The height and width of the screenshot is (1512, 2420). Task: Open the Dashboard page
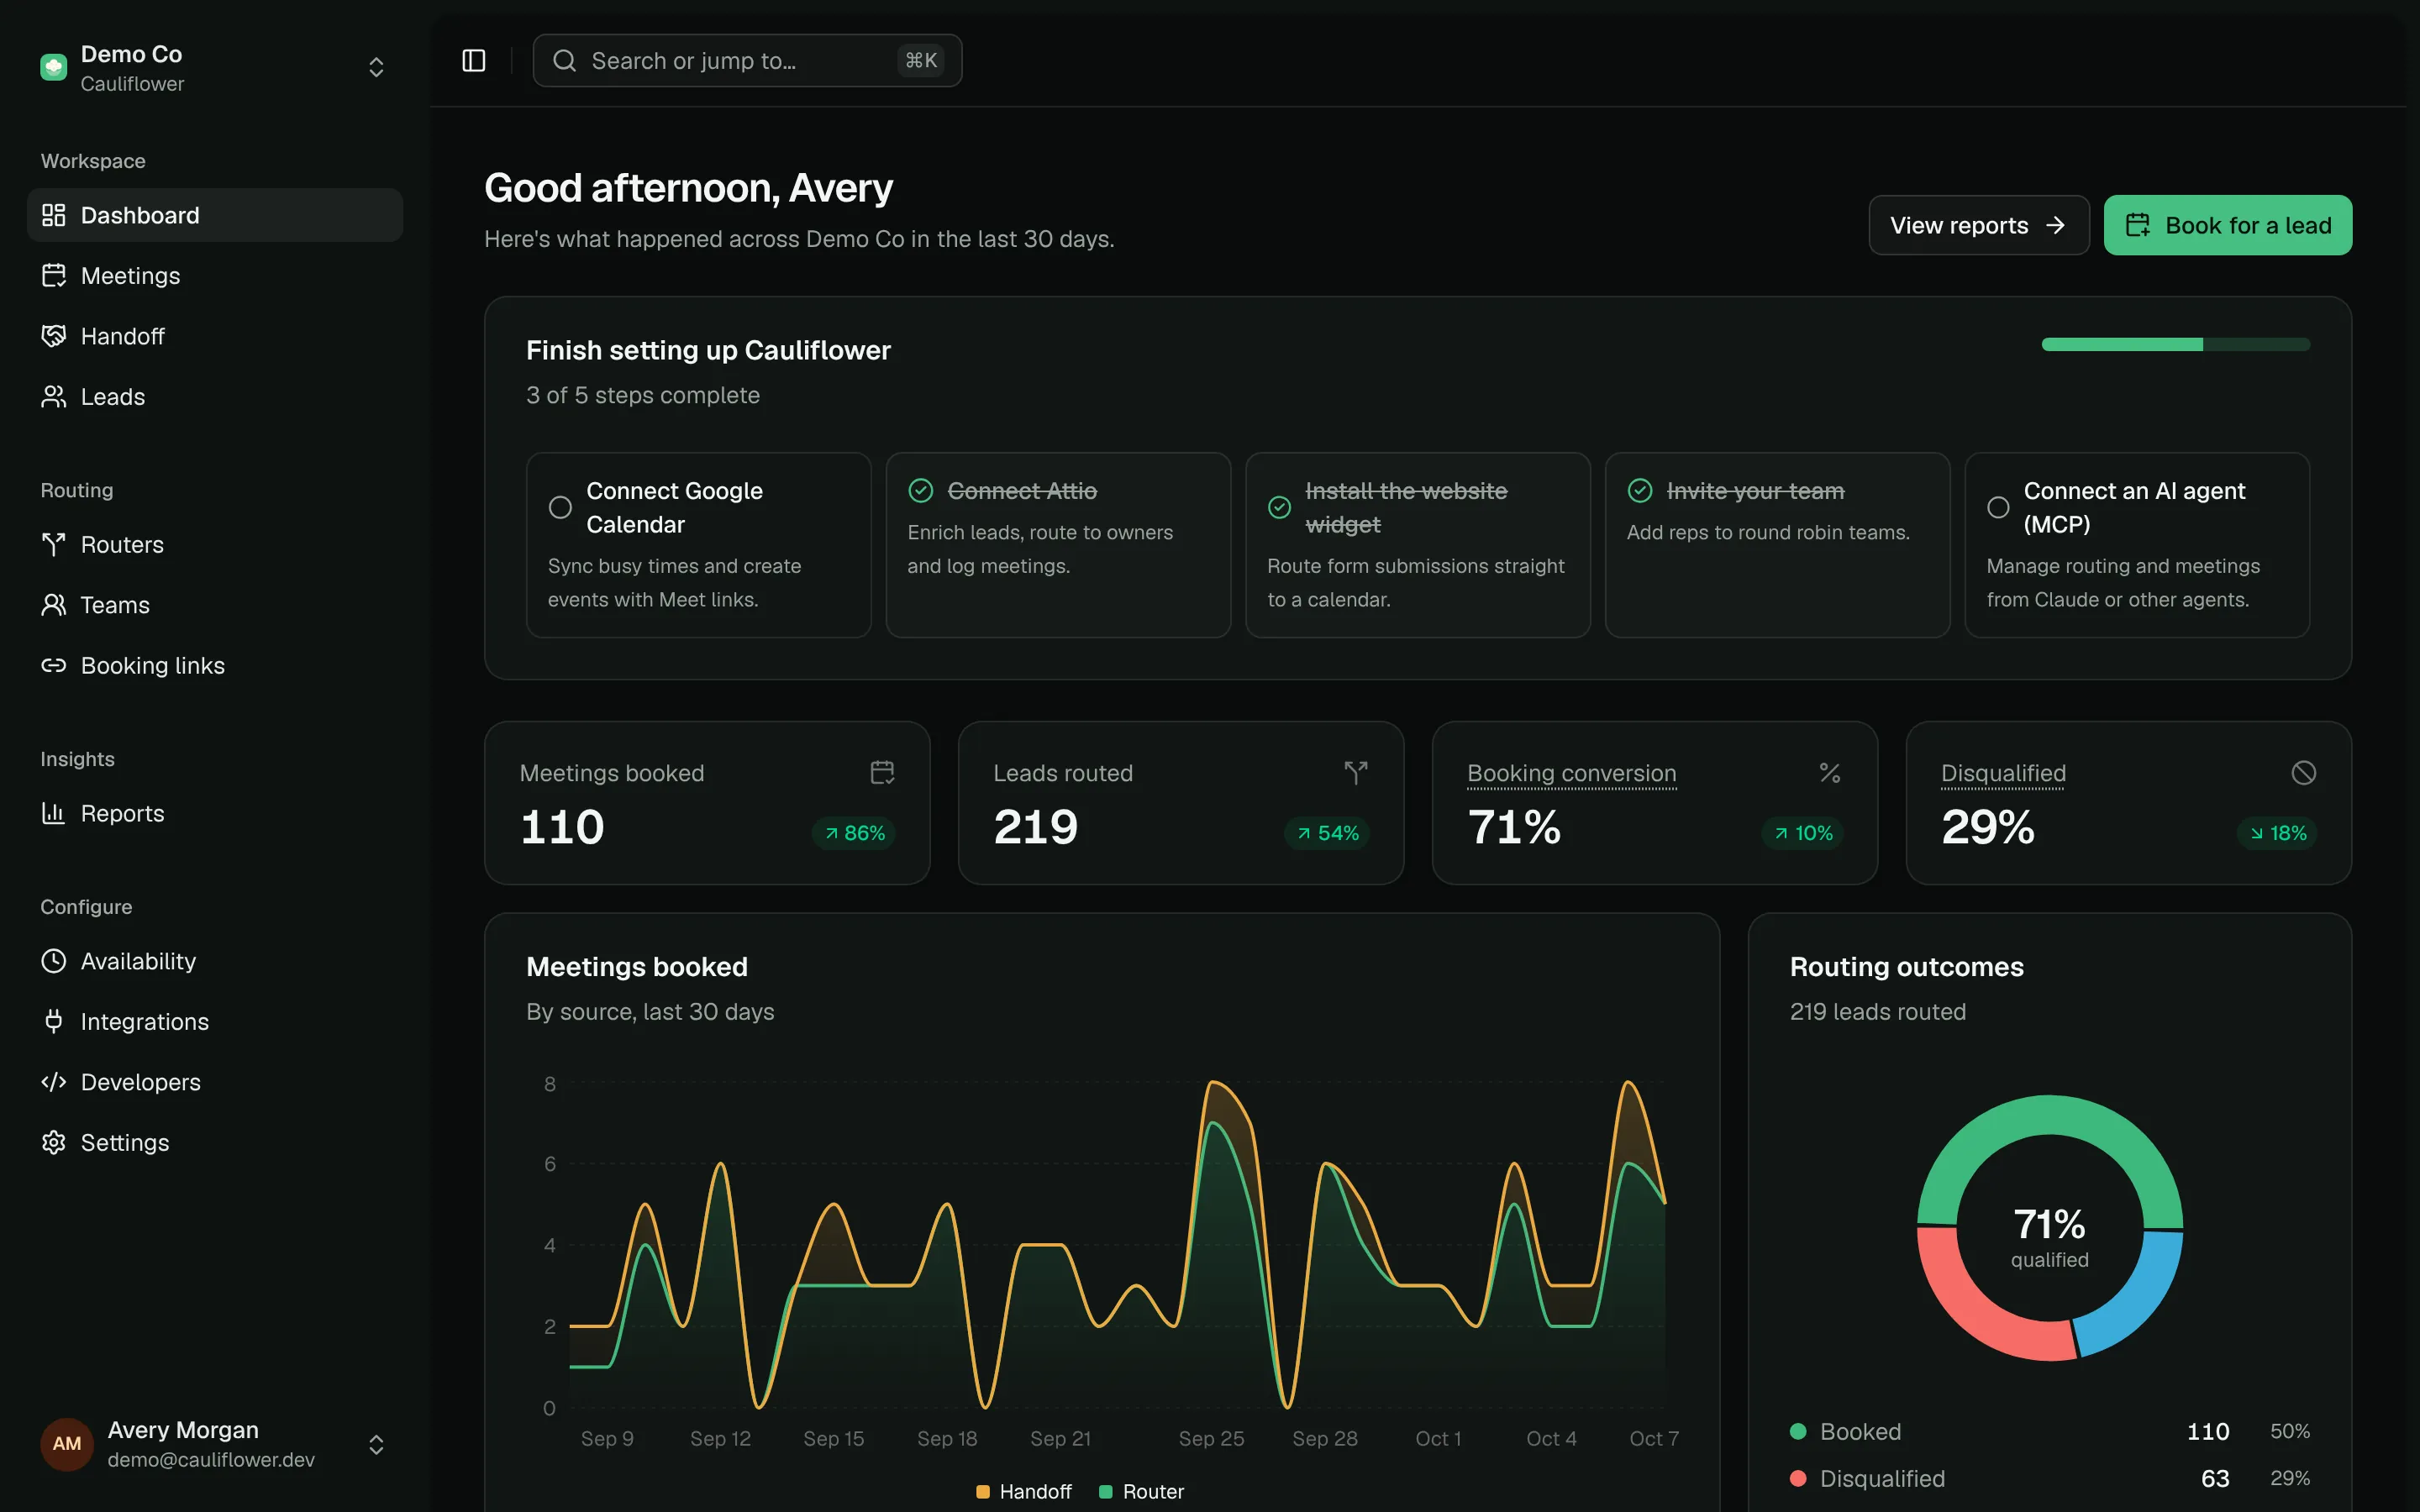tap(215, 215)
